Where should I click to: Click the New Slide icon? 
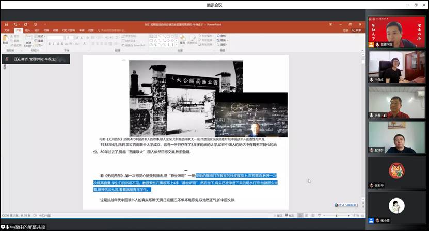(28, 40)
